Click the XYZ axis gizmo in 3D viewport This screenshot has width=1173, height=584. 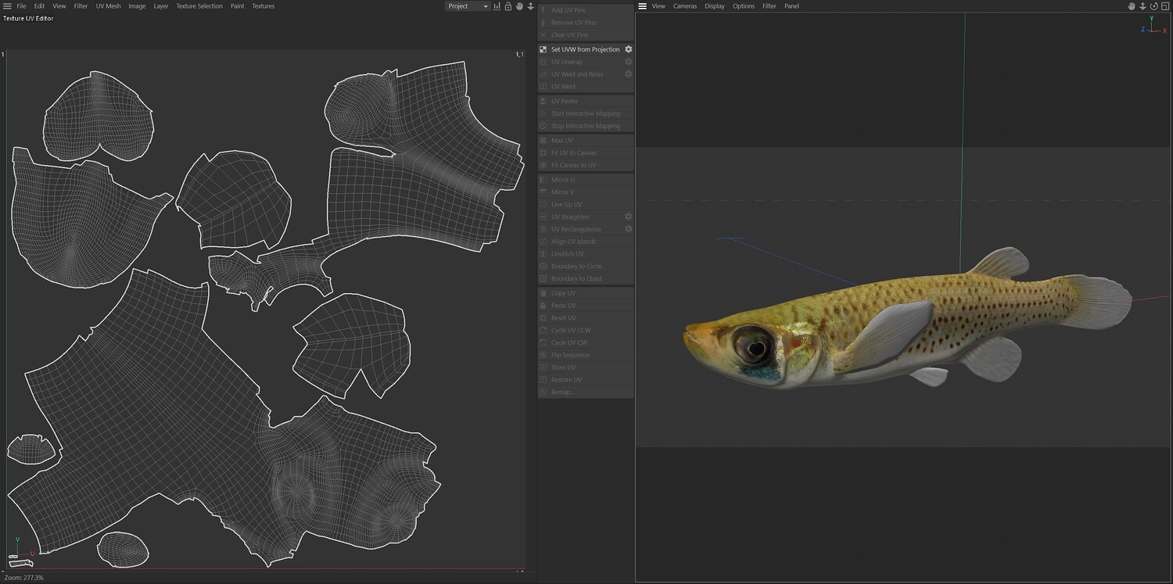pos(1153,26)
